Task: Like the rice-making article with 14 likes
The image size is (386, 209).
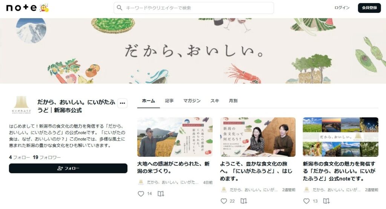Action: (x=141, y=194)
